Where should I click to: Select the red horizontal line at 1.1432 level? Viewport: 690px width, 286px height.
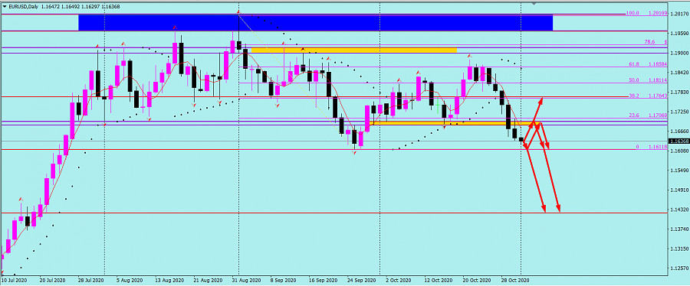(x=334, y=213)
